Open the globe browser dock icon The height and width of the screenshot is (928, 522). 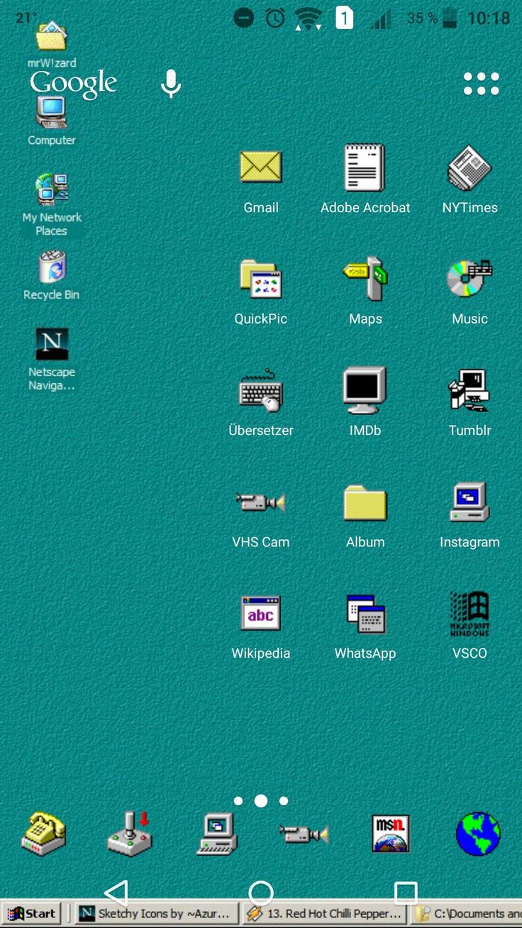[x=478, y=834]
